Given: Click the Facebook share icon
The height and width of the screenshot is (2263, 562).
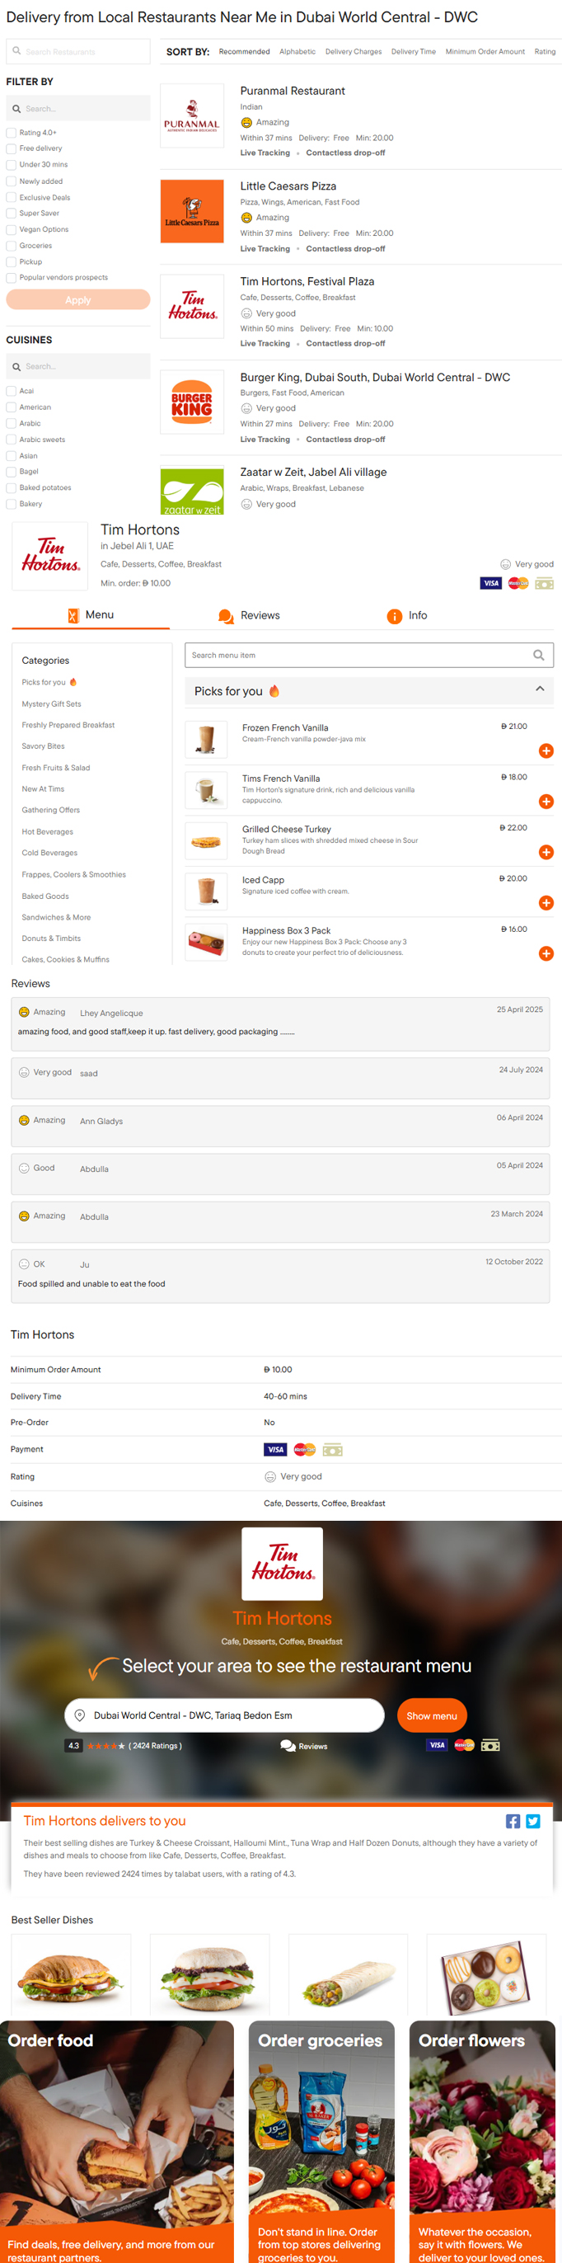Looking at the screenshot, I should pyautogui.click(x=513, y=1821).
